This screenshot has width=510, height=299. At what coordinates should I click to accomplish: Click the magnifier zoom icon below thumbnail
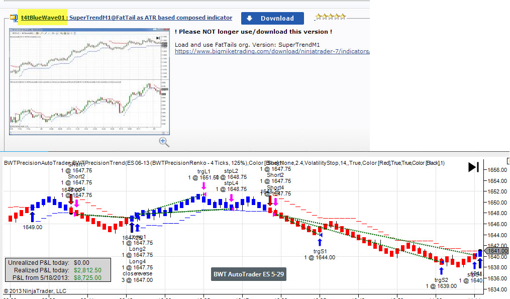[164, 142]
